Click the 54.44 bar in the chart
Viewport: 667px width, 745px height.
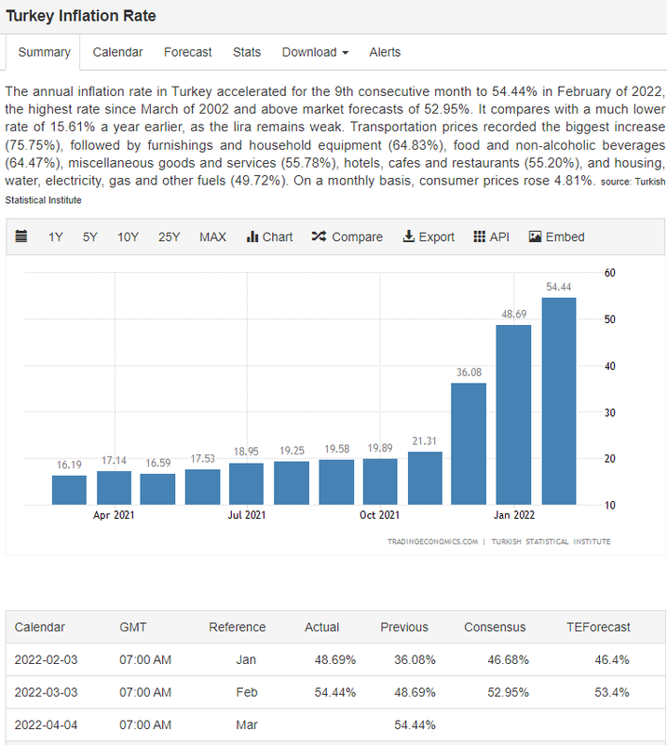[559, 401]
